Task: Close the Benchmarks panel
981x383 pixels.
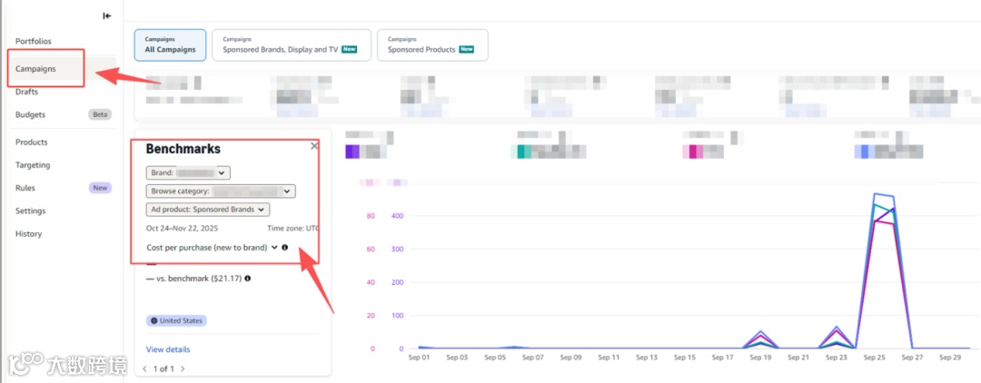Action: pos(314,145)
